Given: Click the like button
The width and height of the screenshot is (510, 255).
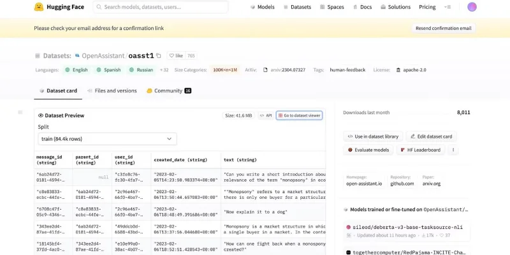Looking at the screenshot, I should point(176,55).
